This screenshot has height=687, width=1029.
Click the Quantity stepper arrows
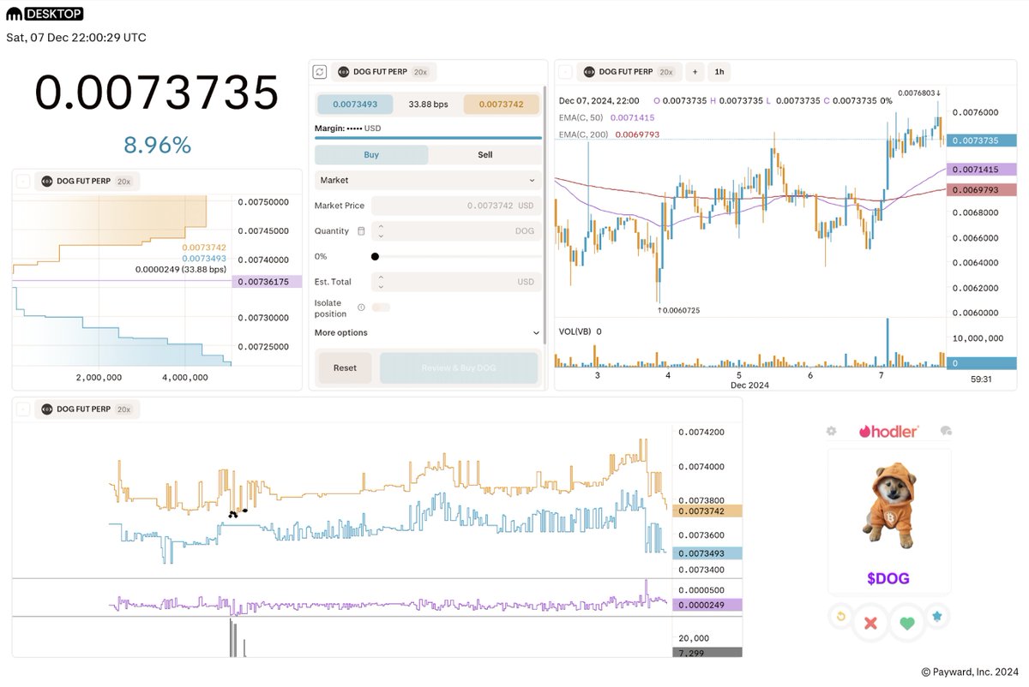381,231
